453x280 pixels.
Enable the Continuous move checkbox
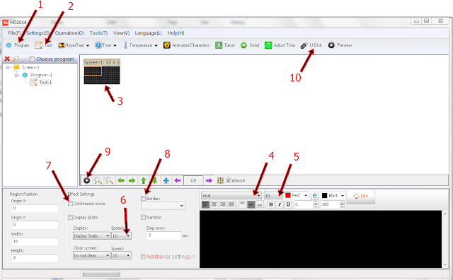click(x=70, y=204)
